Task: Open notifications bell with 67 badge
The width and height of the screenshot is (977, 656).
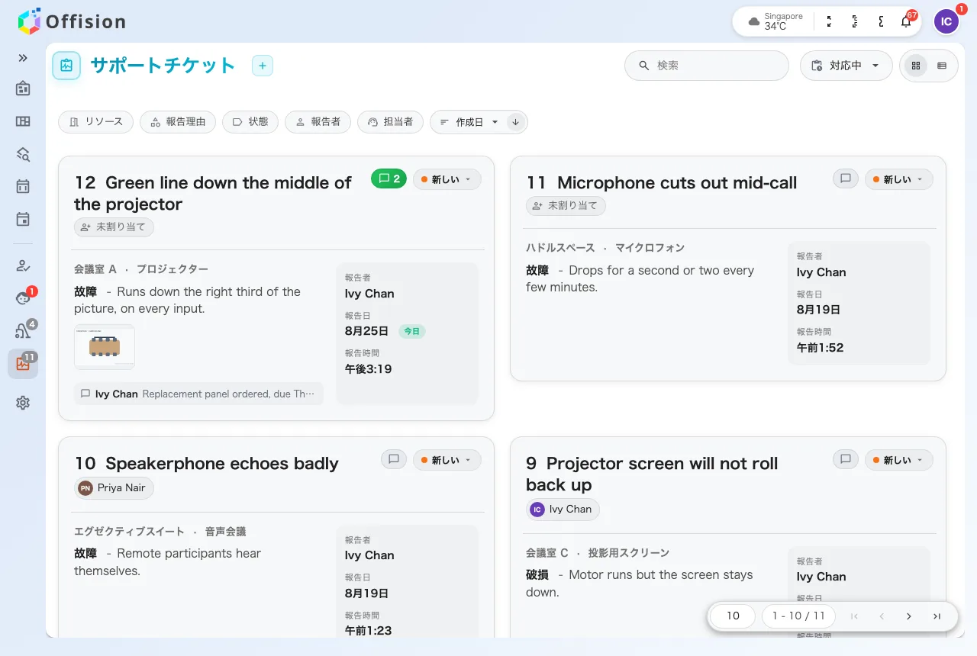Action: click(x=906, y=21)
